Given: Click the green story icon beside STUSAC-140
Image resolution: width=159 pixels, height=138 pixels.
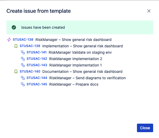Looking at the screenshot, I should pyautogui.click(x=16, y=72).
